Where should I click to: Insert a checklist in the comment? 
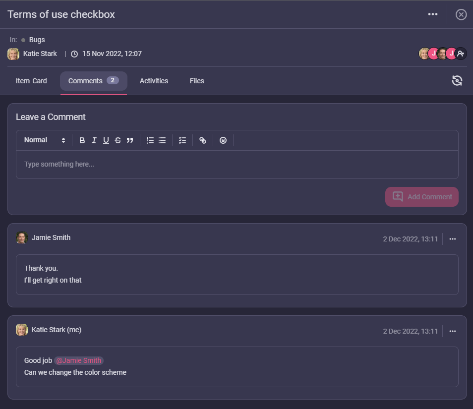point(182,140)
